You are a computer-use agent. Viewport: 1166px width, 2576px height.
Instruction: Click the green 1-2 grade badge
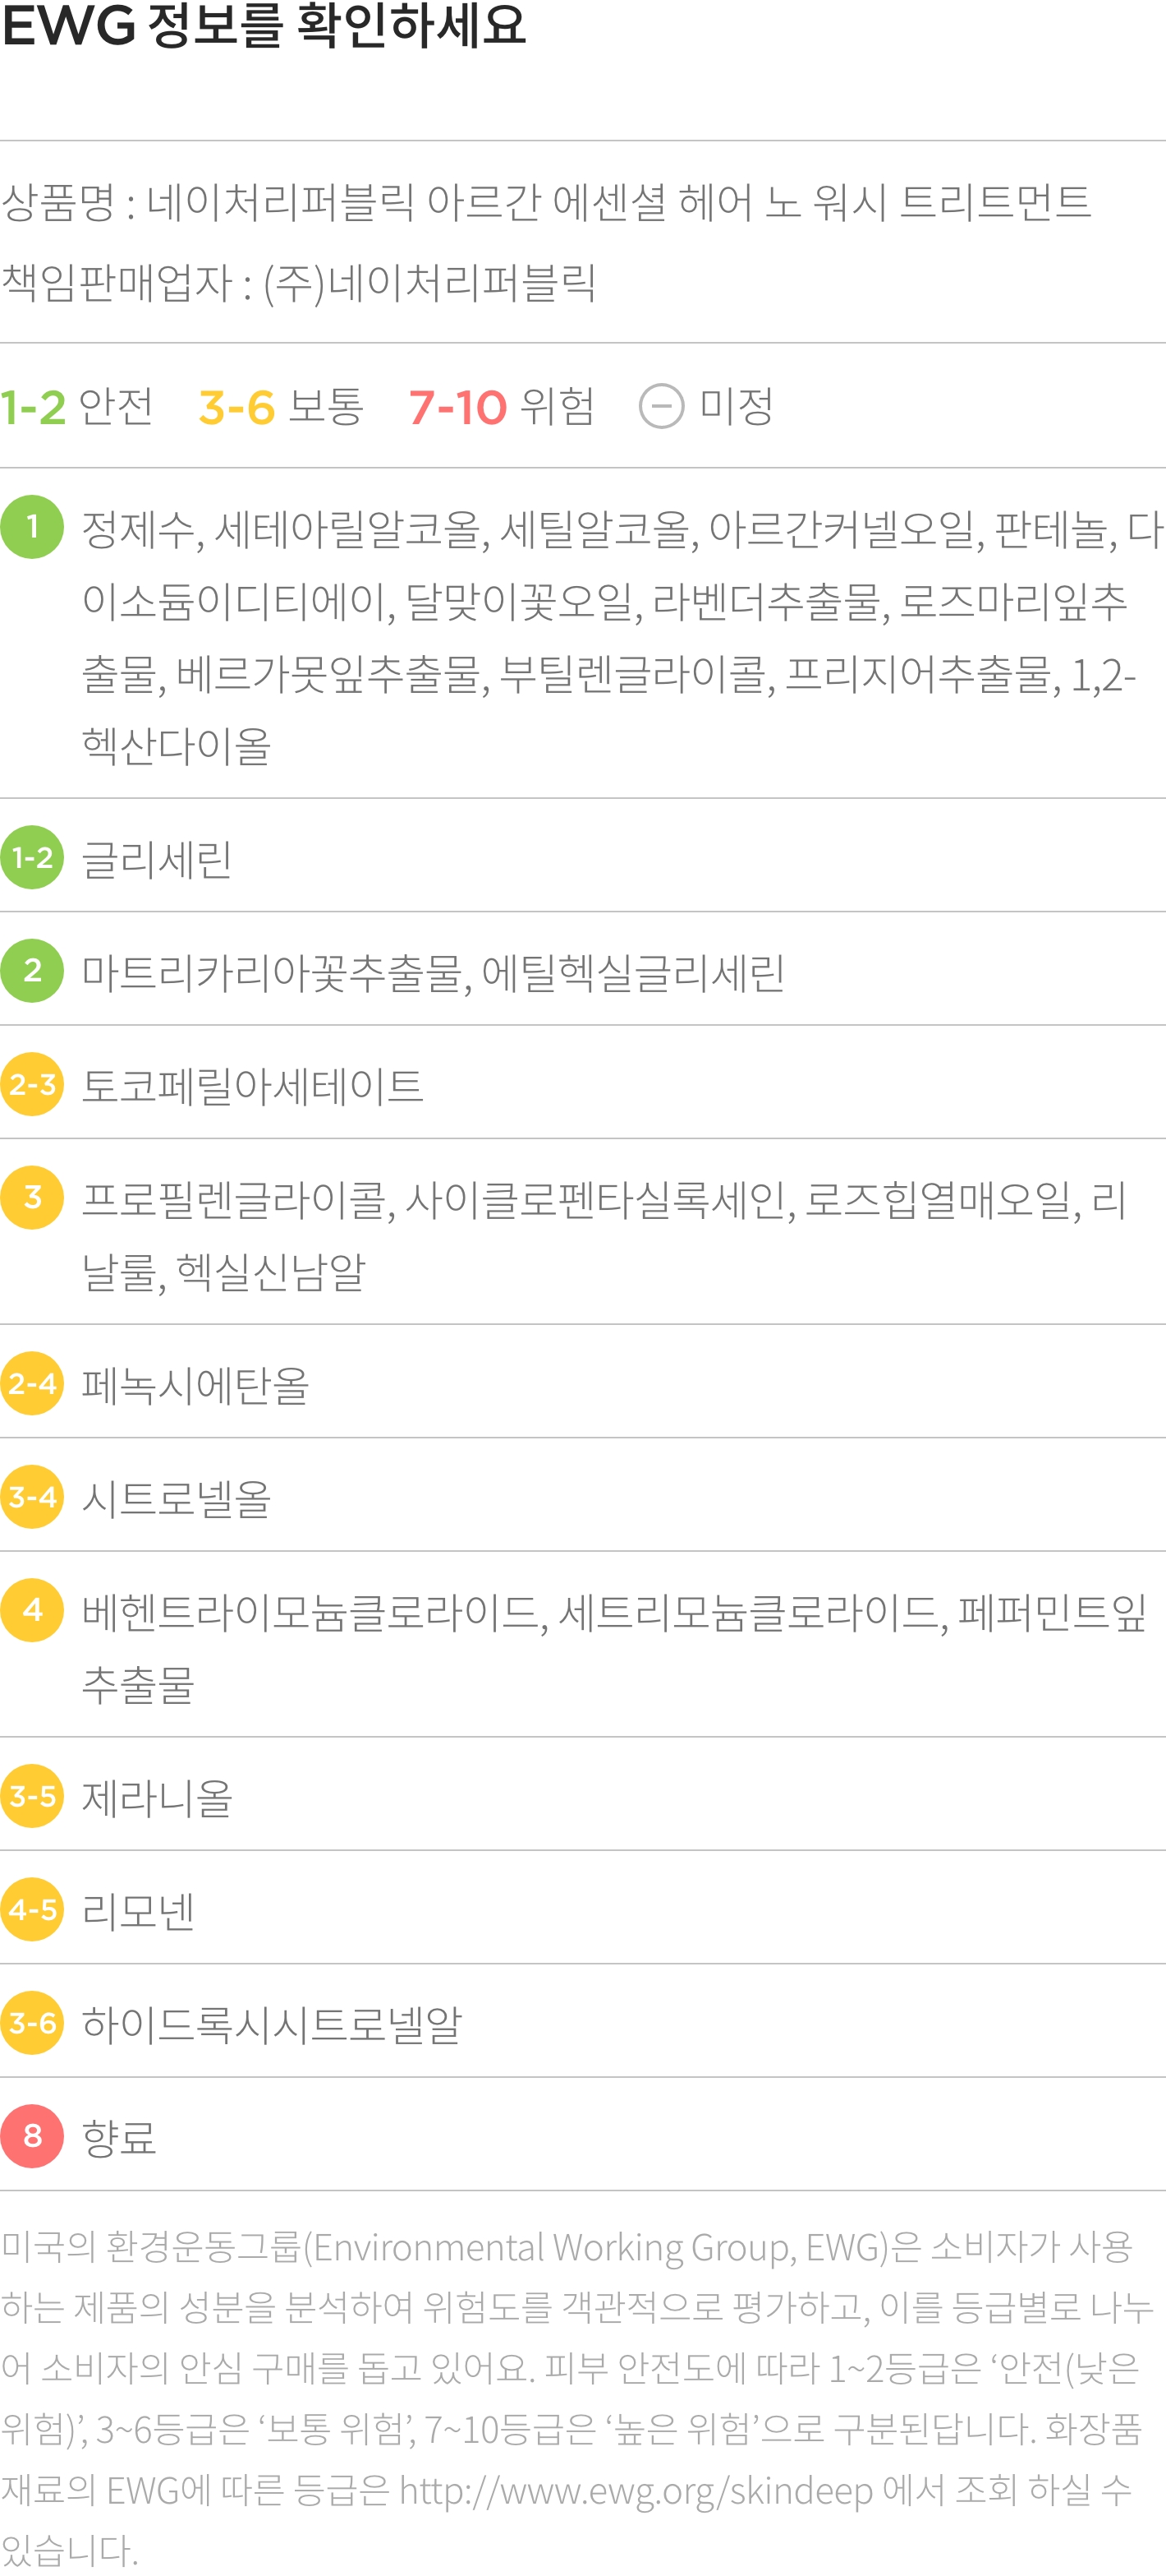tap(32, 857)
